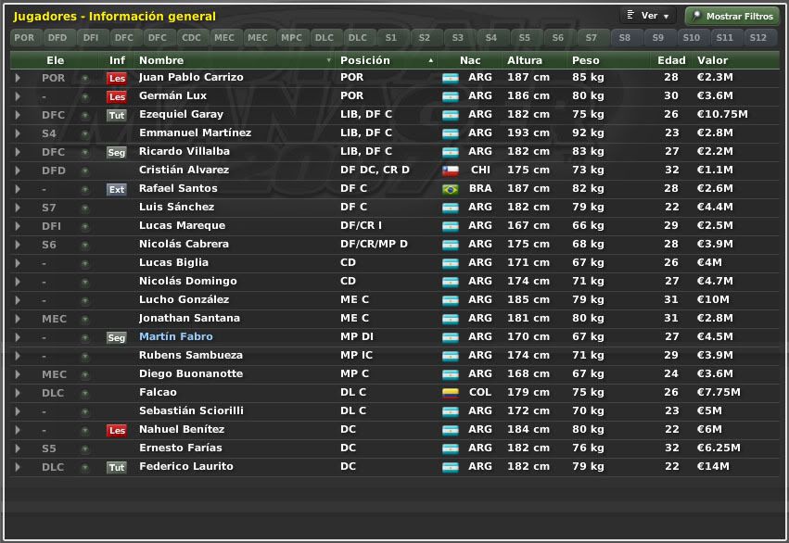Sort the table by the 'Valor' column header
This screenshot has width=789, height=543.
pyautogui.click(x=712, y=60)
